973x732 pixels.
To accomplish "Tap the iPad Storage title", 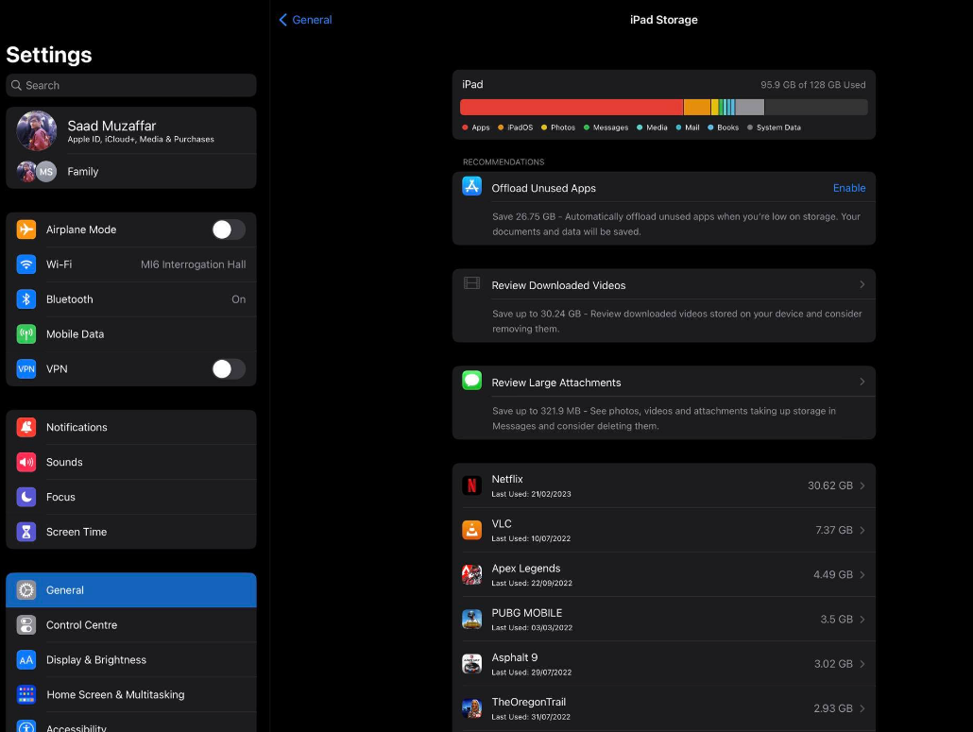I will coord(663,20).
